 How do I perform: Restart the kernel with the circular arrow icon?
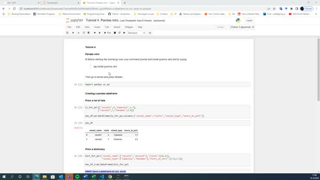[120, 33]
